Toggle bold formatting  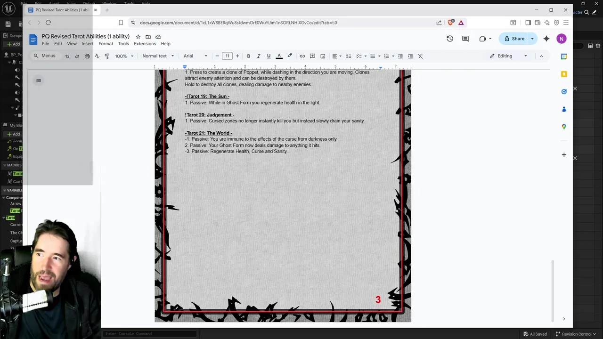tap(248, 56)
